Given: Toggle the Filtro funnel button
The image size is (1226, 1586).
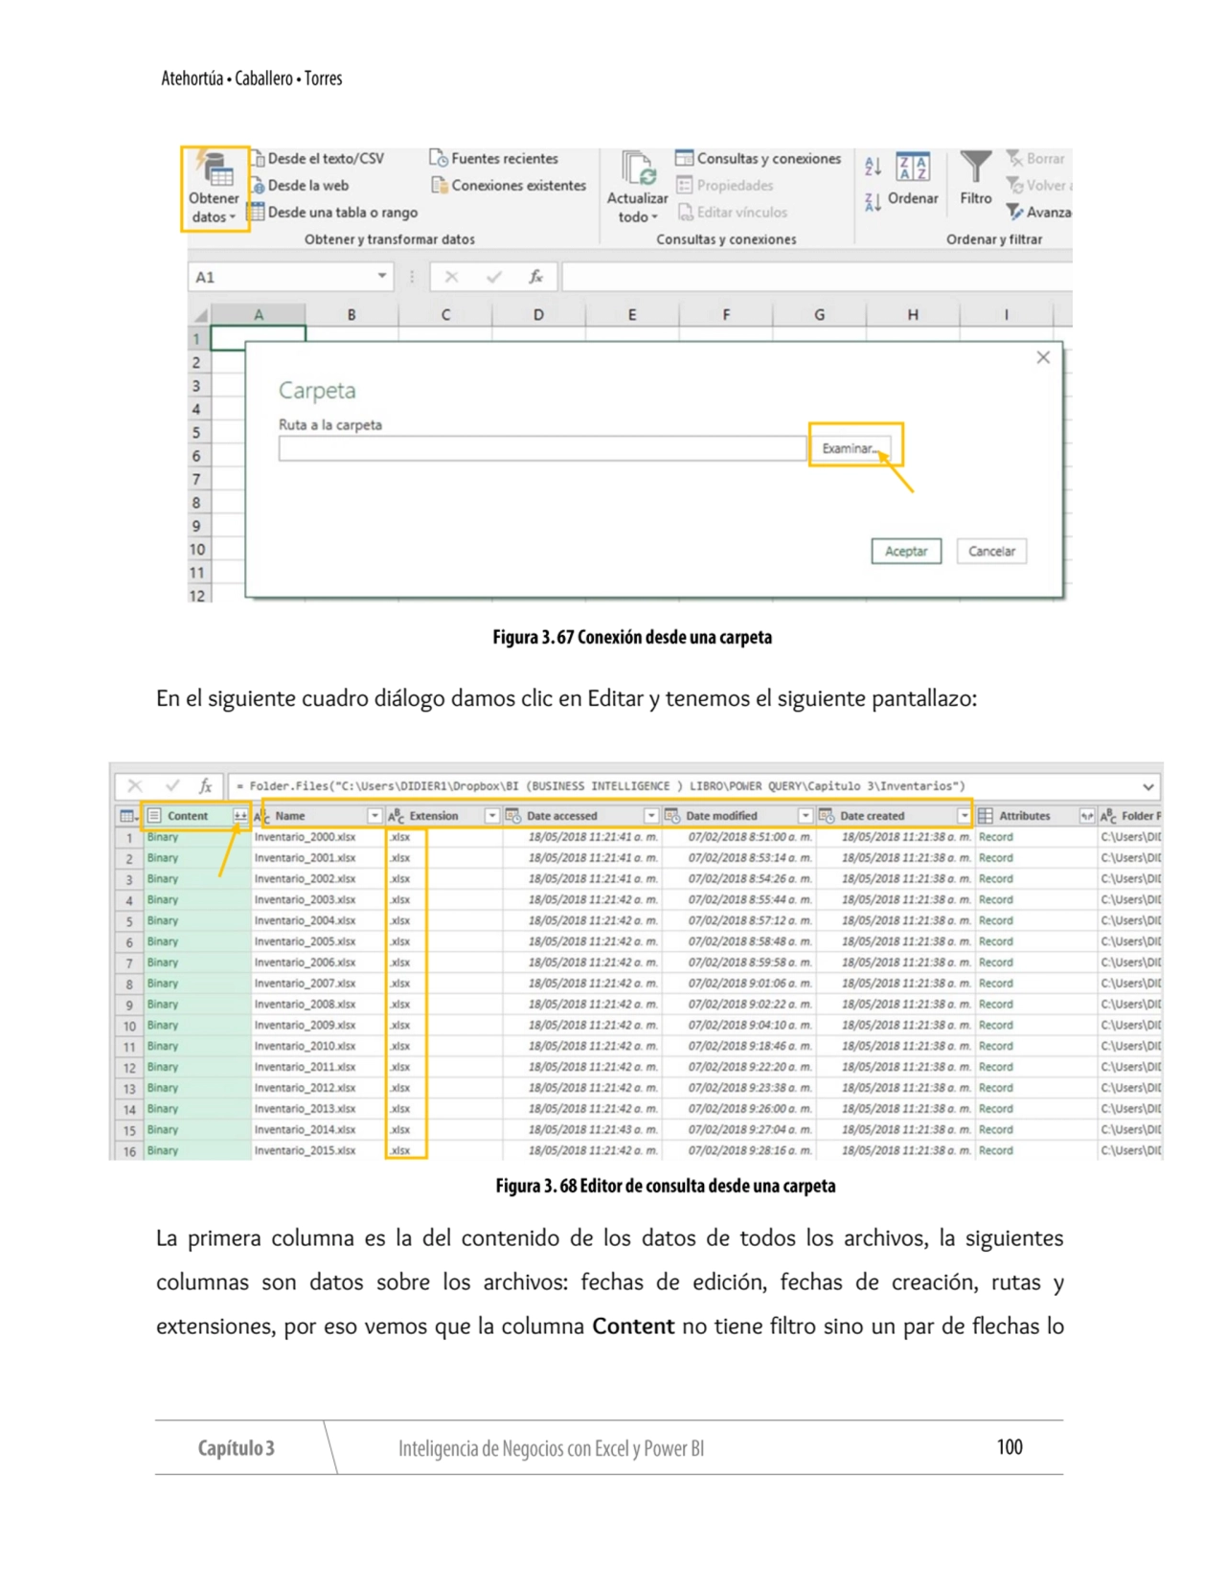Looking at the screenshot, I should point(976,180).
